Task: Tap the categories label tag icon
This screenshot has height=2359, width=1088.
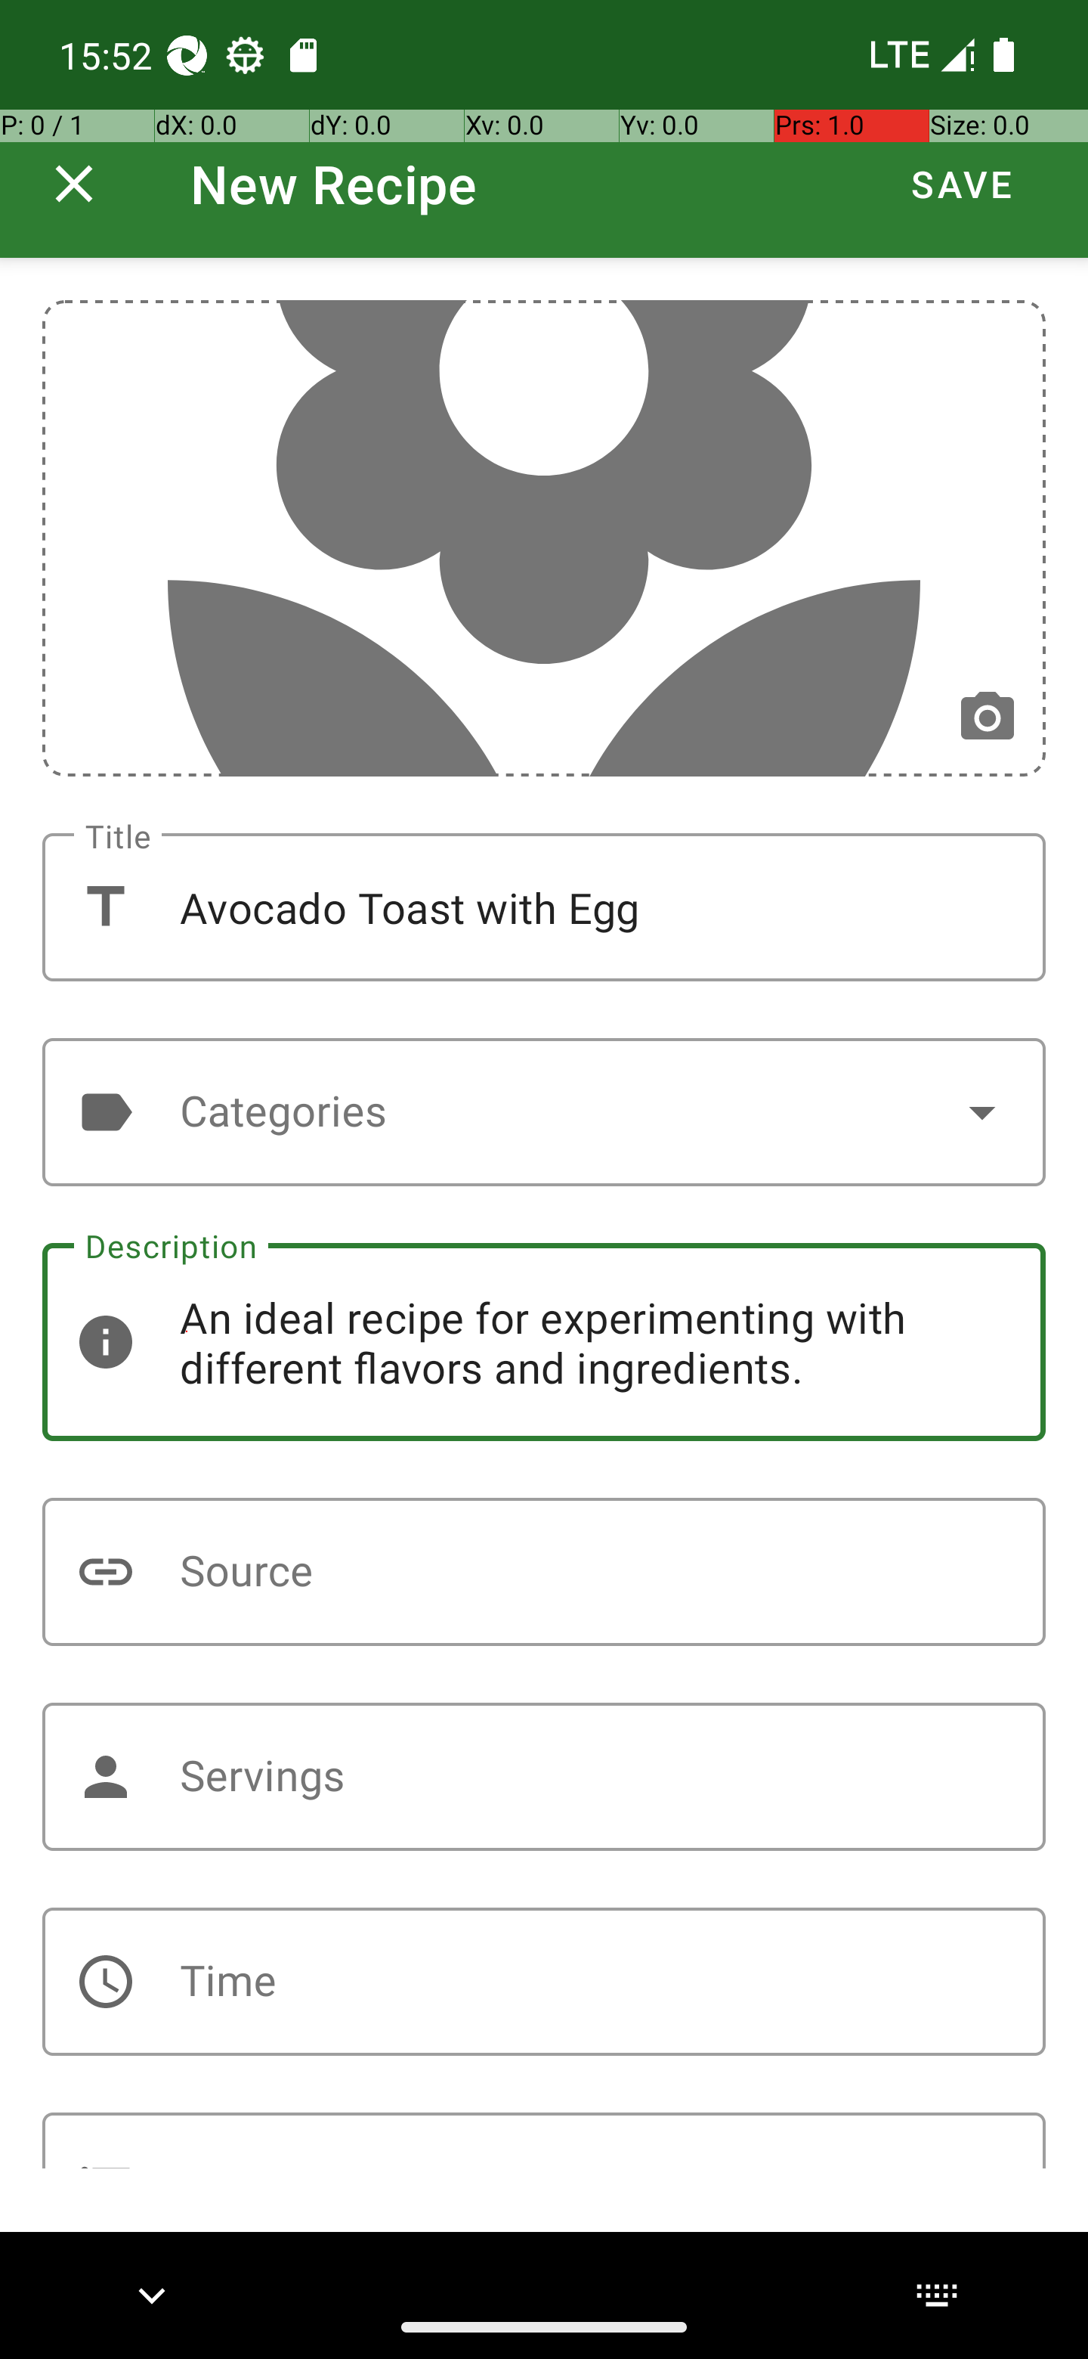Action: [x=106, y=1111]
